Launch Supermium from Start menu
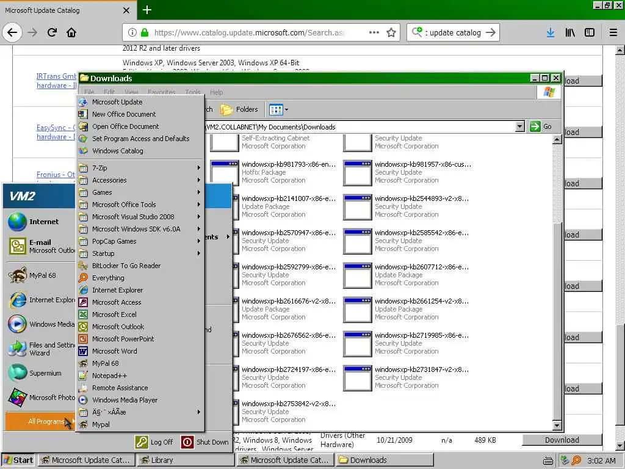The image size is (625, 469). coord(40,373)
